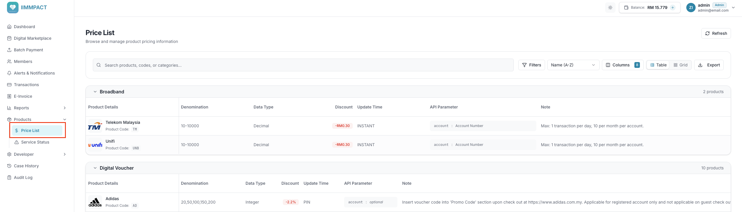Click the plus icon to top up balance
The image size is (742, 212).
coord(673,8)
